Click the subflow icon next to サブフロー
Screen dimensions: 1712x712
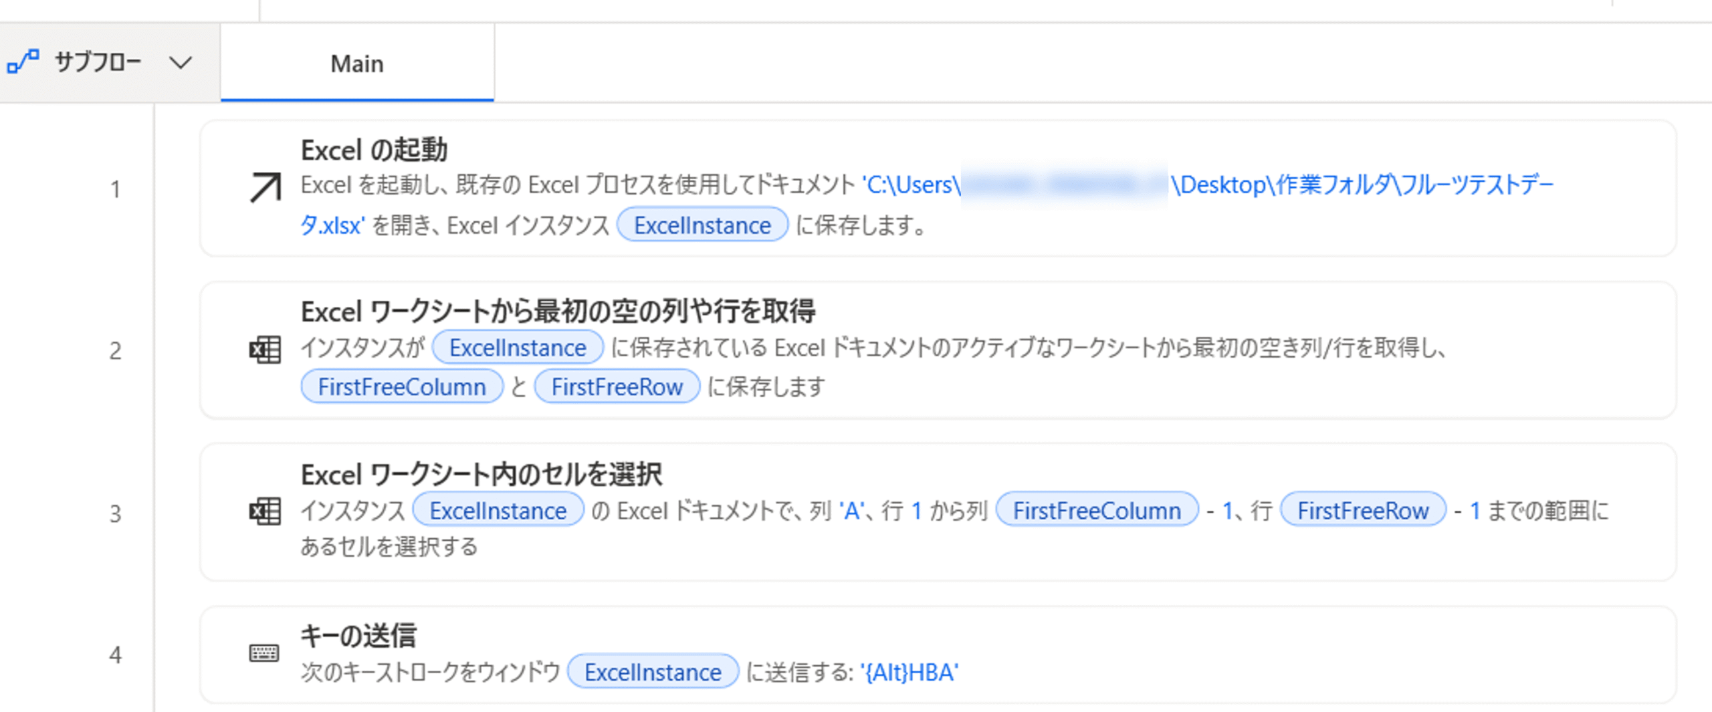23,62
